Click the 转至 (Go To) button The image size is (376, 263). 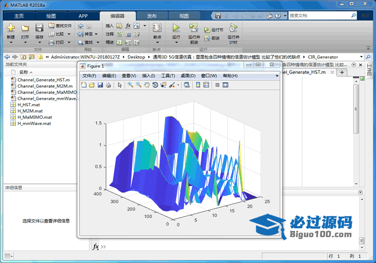point(85,34)
